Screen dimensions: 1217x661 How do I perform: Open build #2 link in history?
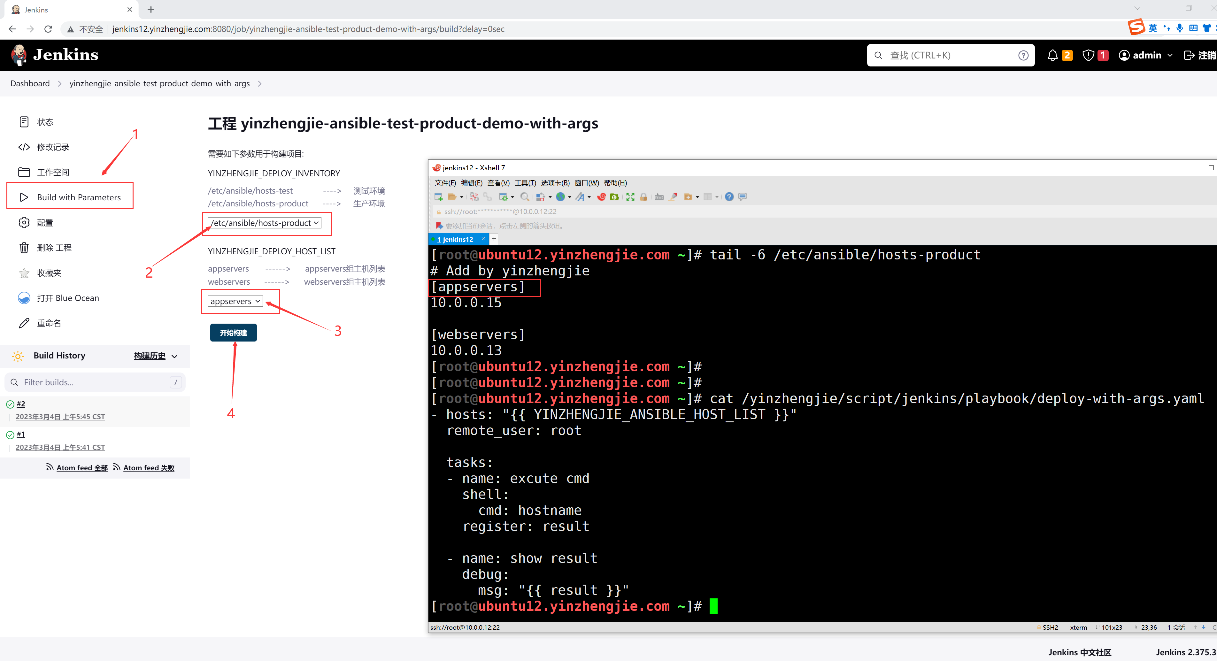pos(21,404)
